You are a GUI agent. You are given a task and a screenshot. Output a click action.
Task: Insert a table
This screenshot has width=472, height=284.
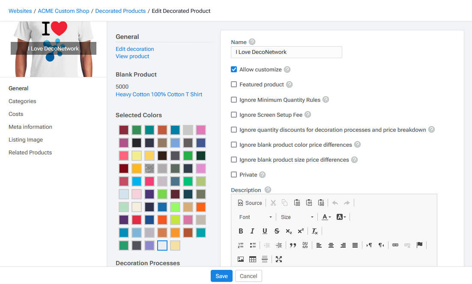pyautogui.click(x=253, y=259)
